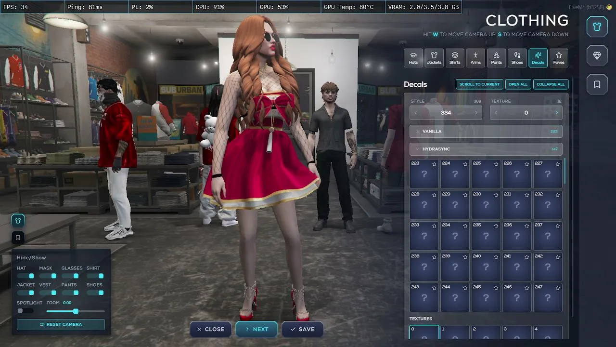Star decal 234 as a favorite
Image resolution: width=616 pixels, height=347 pixels.
click(465, 226)
